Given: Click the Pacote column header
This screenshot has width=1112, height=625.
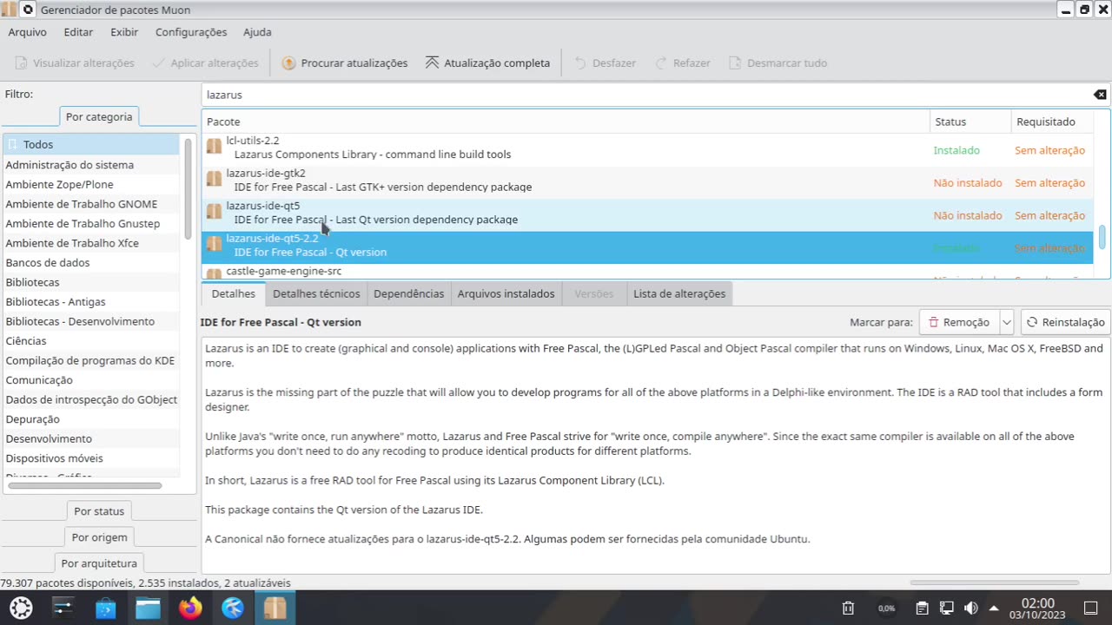Looking at the screenshot, I should (x=566, y=122).
